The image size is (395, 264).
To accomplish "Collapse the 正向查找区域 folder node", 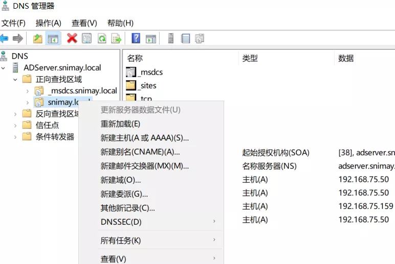I will point(15,80).
